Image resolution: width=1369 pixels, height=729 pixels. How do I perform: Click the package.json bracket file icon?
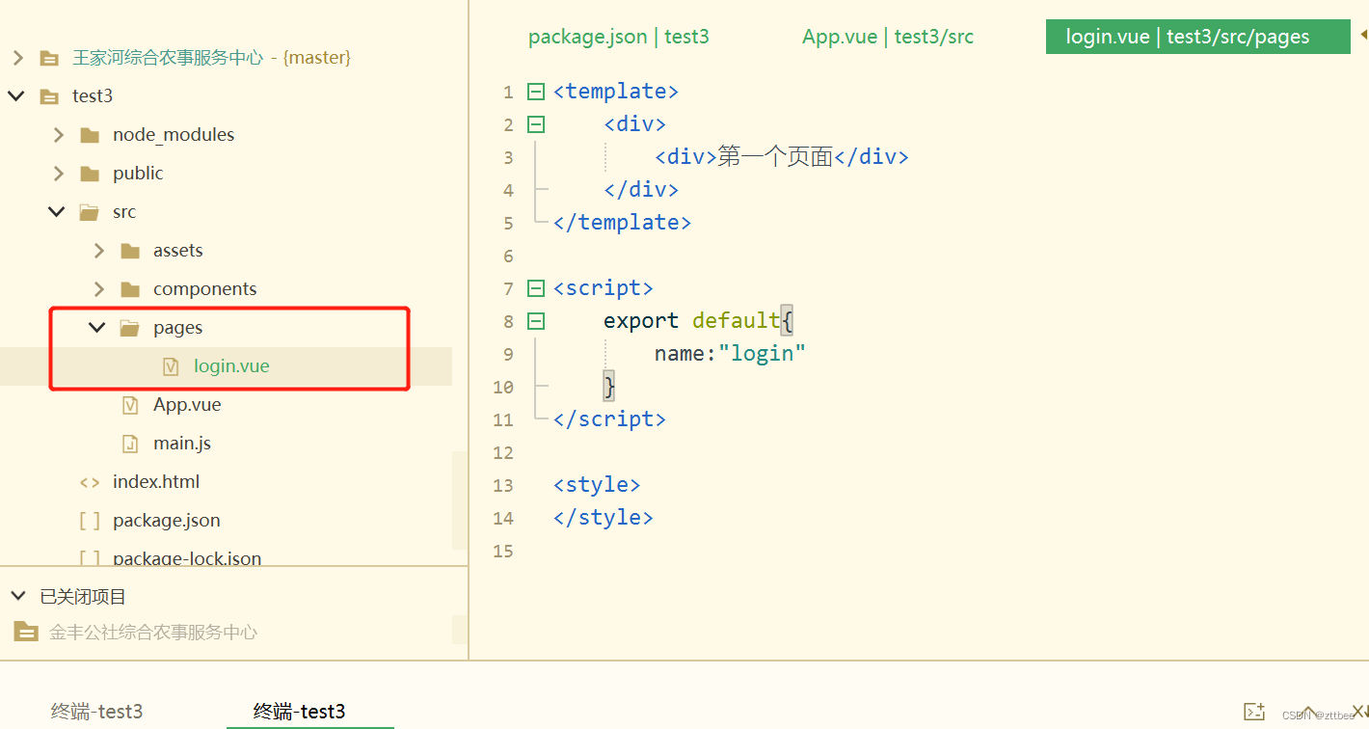90,521
